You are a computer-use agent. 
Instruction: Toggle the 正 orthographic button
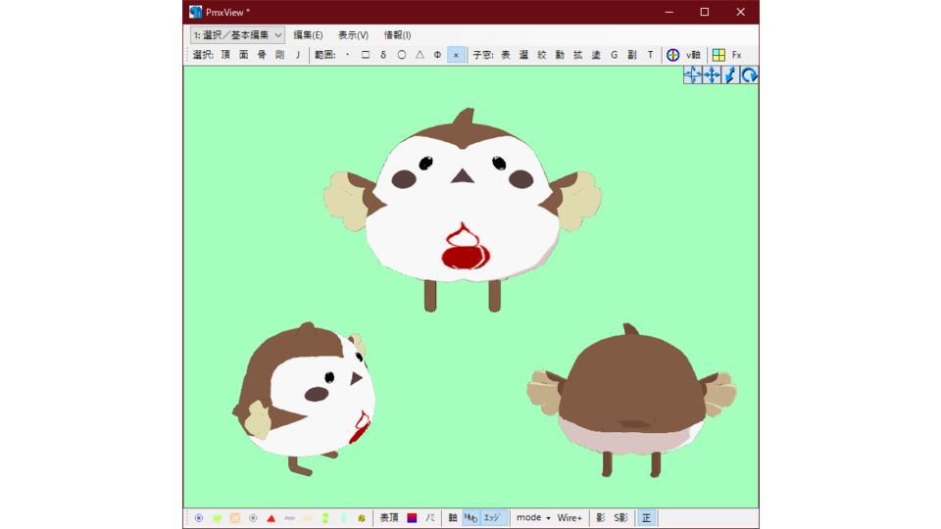pyautogui.click(x=646, y=517)
